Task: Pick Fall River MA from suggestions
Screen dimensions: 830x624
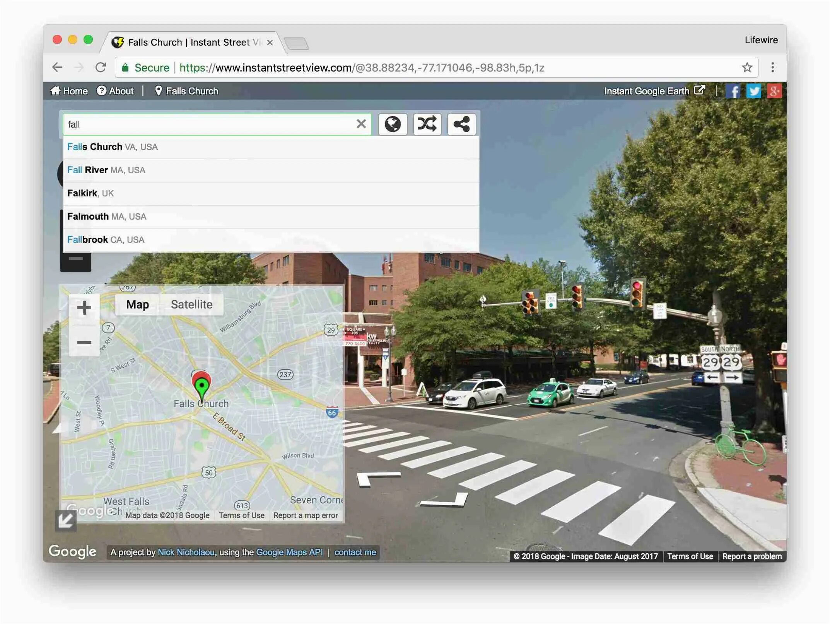Action: pyautogui.click(x=106, y=170)
